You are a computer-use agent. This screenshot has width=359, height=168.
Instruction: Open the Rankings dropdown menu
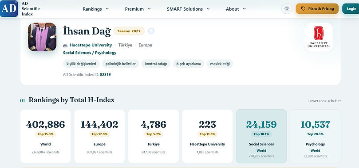tap(96, 9)
